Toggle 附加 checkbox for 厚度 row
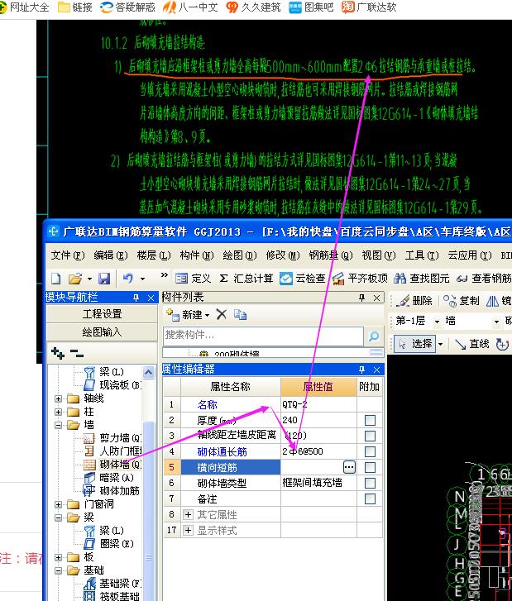This screenshot has width=512, height=601. tap(370, 420)
